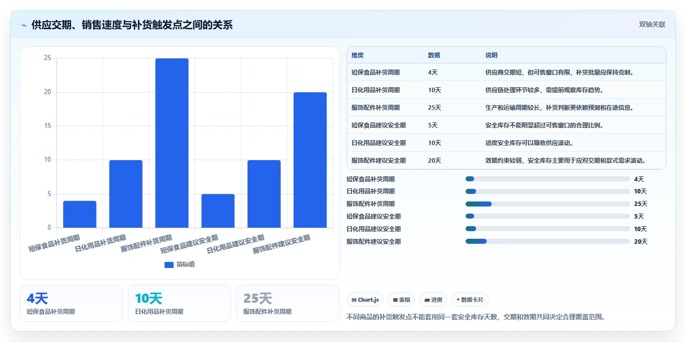Click the tallest bar, 服饰配件补货周期
The height and width of the screenshot is (342, 686).
tap(172, 143)
